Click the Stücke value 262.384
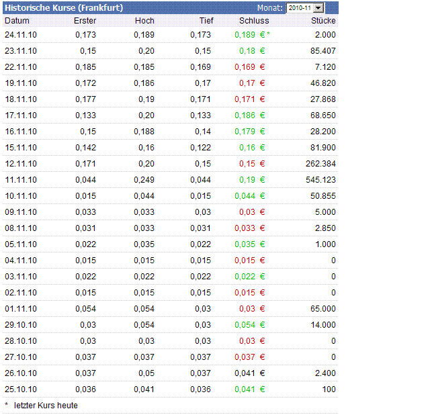430x417 pixels. pos(320,163)
